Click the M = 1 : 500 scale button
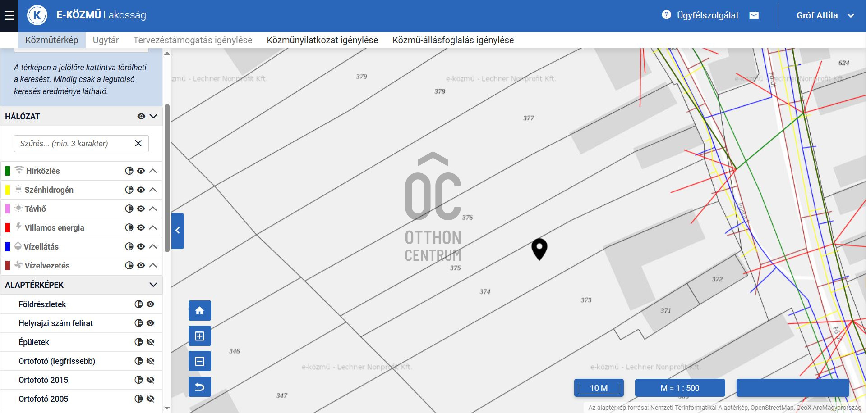 tap(680, 388)
